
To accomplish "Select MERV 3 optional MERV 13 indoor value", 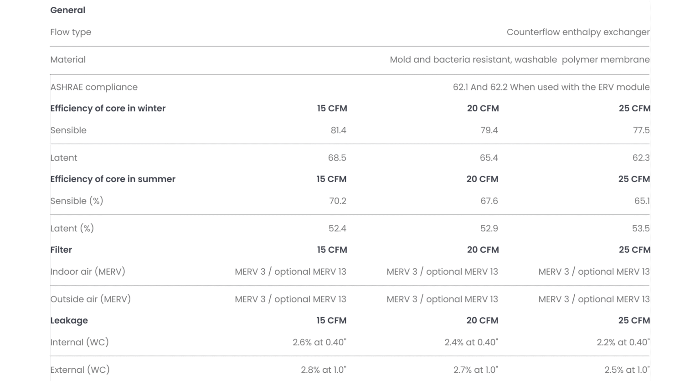I will point(290,271).
